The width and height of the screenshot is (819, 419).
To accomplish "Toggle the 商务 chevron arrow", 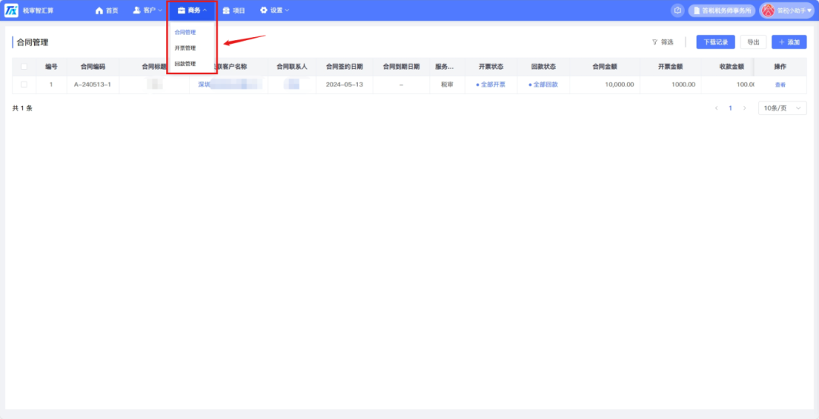I will (205, 11).
